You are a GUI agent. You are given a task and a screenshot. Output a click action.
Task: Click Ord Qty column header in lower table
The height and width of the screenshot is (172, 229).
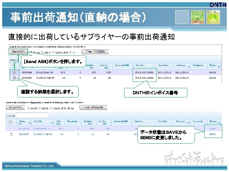[59, 122]
